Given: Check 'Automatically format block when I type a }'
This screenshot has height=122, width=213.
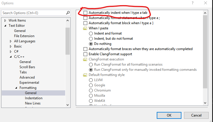Looking at the screenshot, I should point(85,23).
